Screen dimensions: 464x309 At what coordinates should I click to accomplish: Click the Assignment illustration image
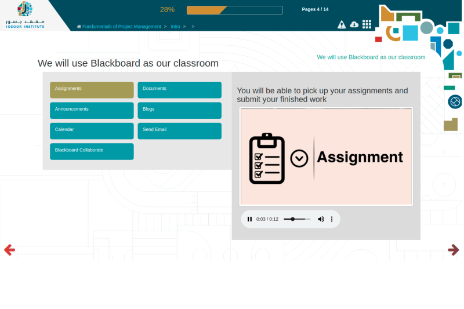pos(326,157)
